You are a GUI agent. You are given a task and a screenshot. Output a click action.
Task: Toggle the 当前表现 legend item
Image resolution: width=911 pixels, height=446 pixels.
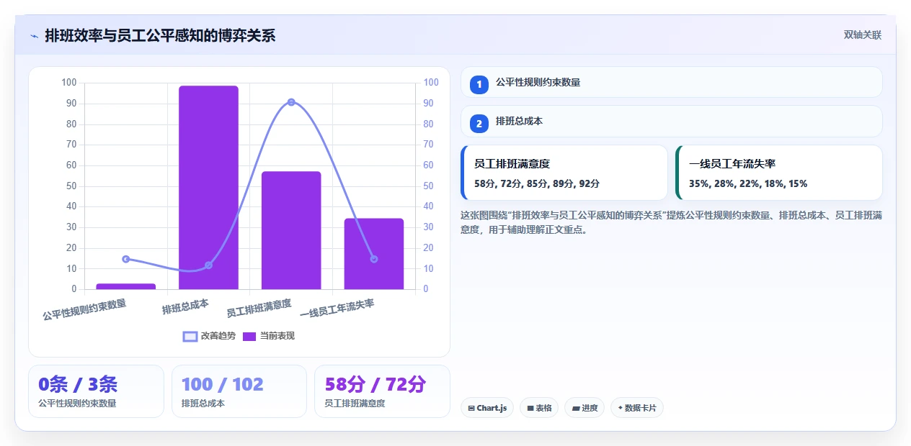point(268,336)
